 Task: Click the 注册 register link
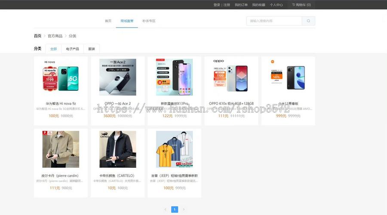tap(227, 5)
